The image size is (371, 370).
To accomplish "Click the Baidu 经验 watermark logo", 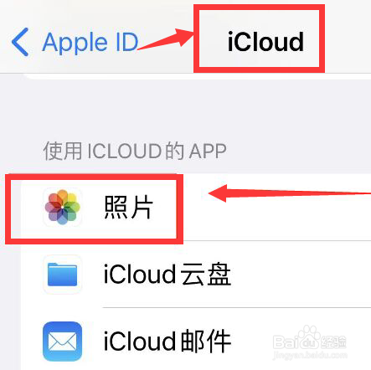I will (x=310, y=339).
